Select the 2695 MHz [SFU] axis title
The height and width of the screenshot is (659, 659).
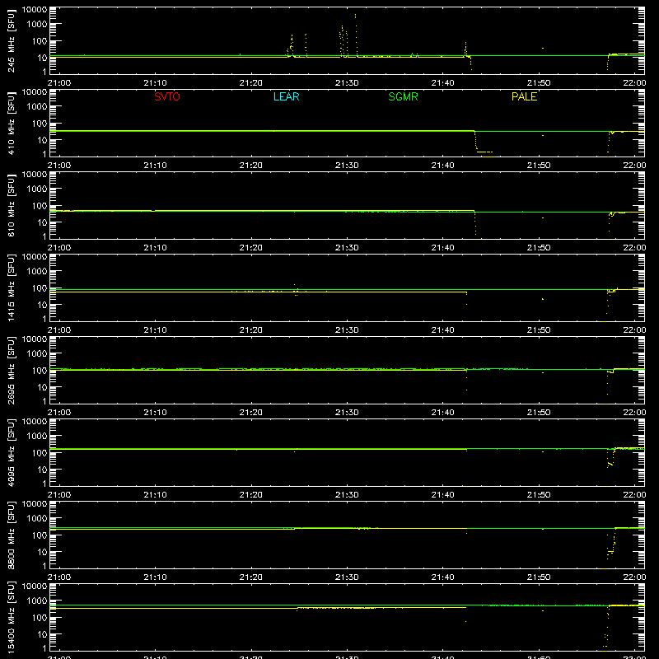[x=11, y=371]
